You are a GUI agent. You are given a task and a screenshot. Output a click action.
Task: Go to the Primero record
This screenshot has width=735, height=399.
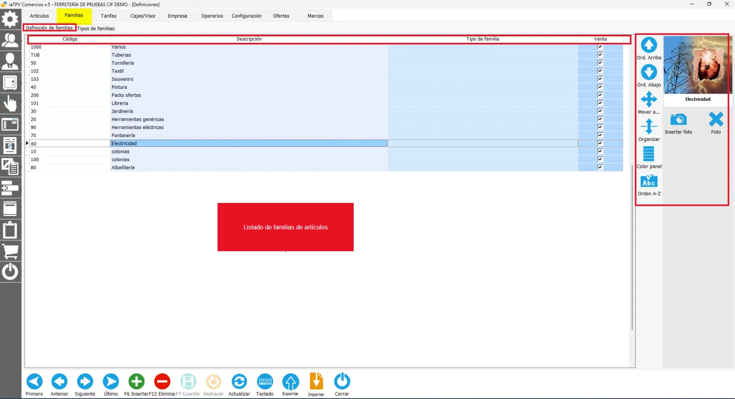[34, 381]
